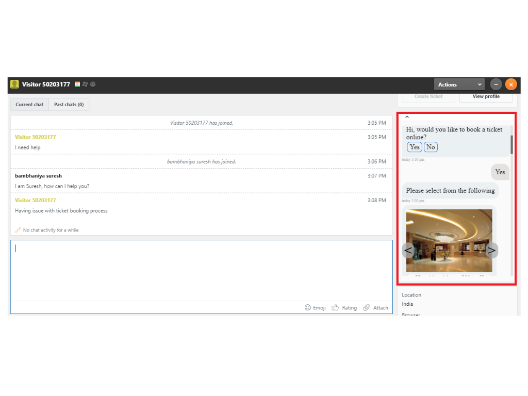Click the 'I need help' visitor message
This screenshot has height=396, width=528.
[28, 147]
